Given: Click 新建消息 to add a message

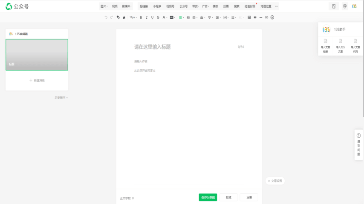Looking at the screenshot, I should (37, 80).
